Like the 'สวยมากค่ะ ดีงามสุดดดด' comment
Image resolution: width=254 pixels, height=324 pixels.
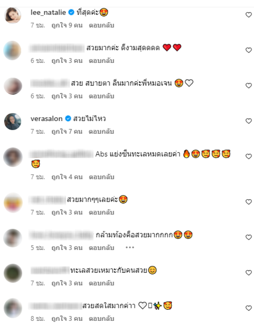click(x=248, y=50)
